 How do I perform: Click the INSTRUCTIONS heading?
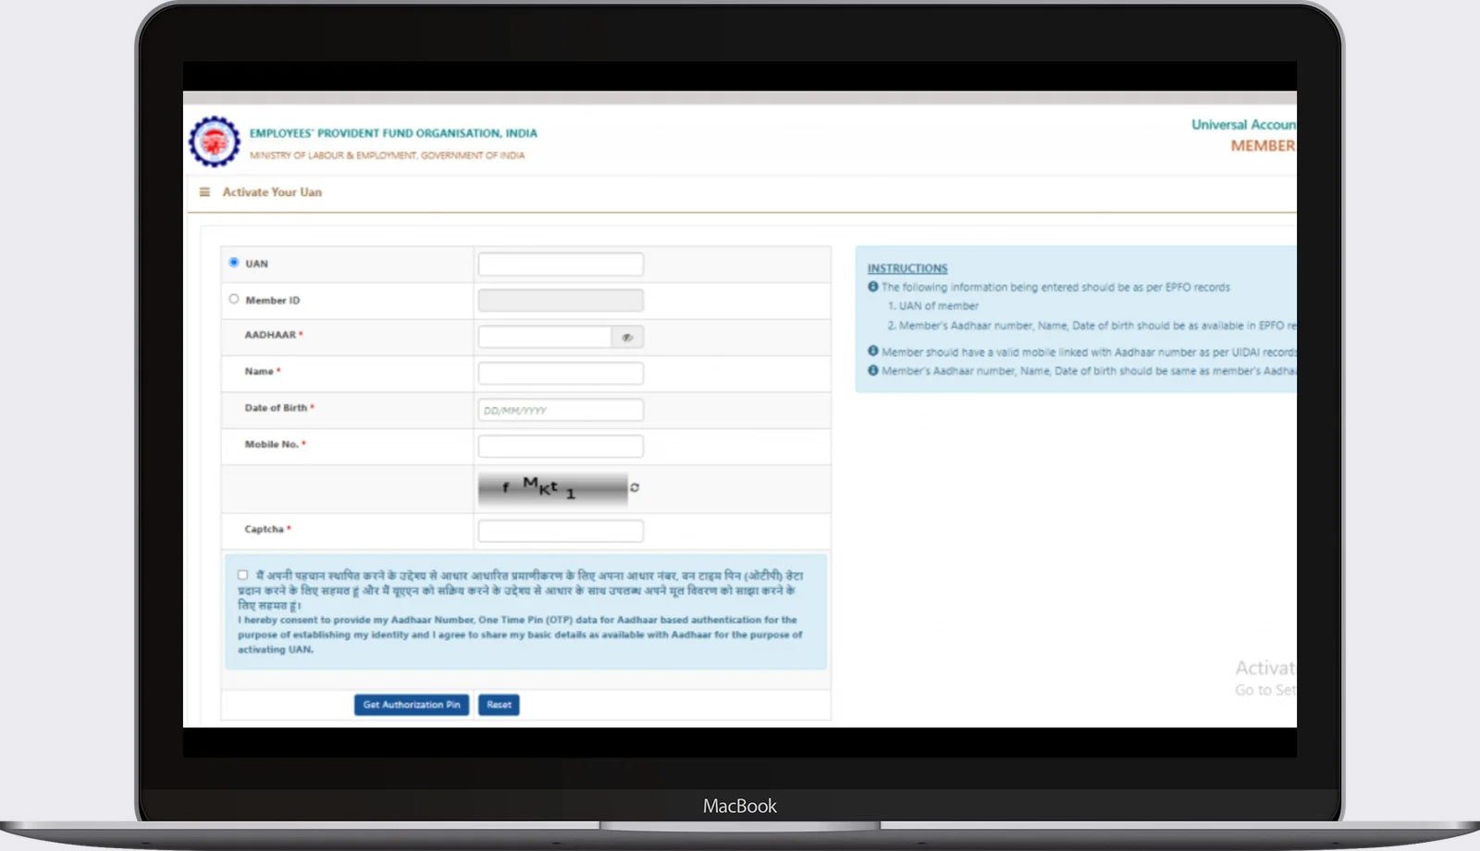click(x=907, y=268)
